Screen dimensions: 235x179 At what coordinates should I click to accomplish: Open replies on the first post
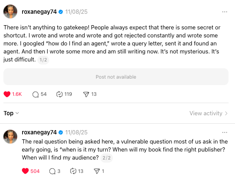(x=36, y=94)
